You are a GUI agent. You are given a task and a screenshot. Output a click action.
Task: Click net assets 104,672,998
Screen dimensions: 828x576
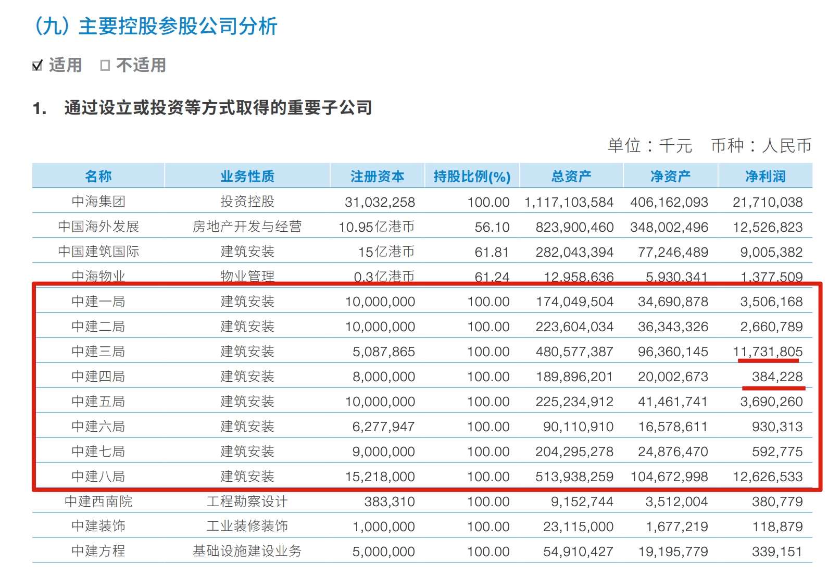[x=669, y=477]
